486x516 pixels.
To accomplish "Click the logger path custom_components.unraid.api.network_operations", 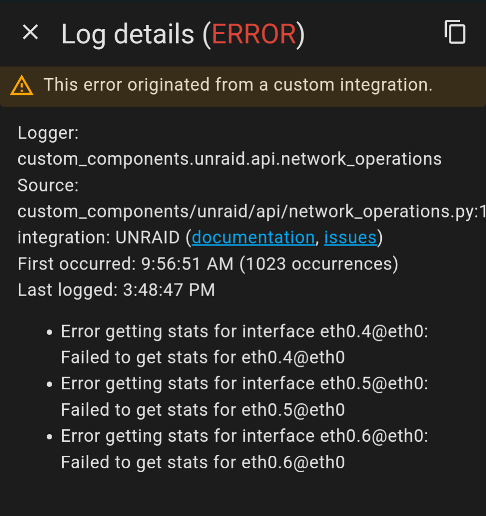I will (x=229, y=159).
